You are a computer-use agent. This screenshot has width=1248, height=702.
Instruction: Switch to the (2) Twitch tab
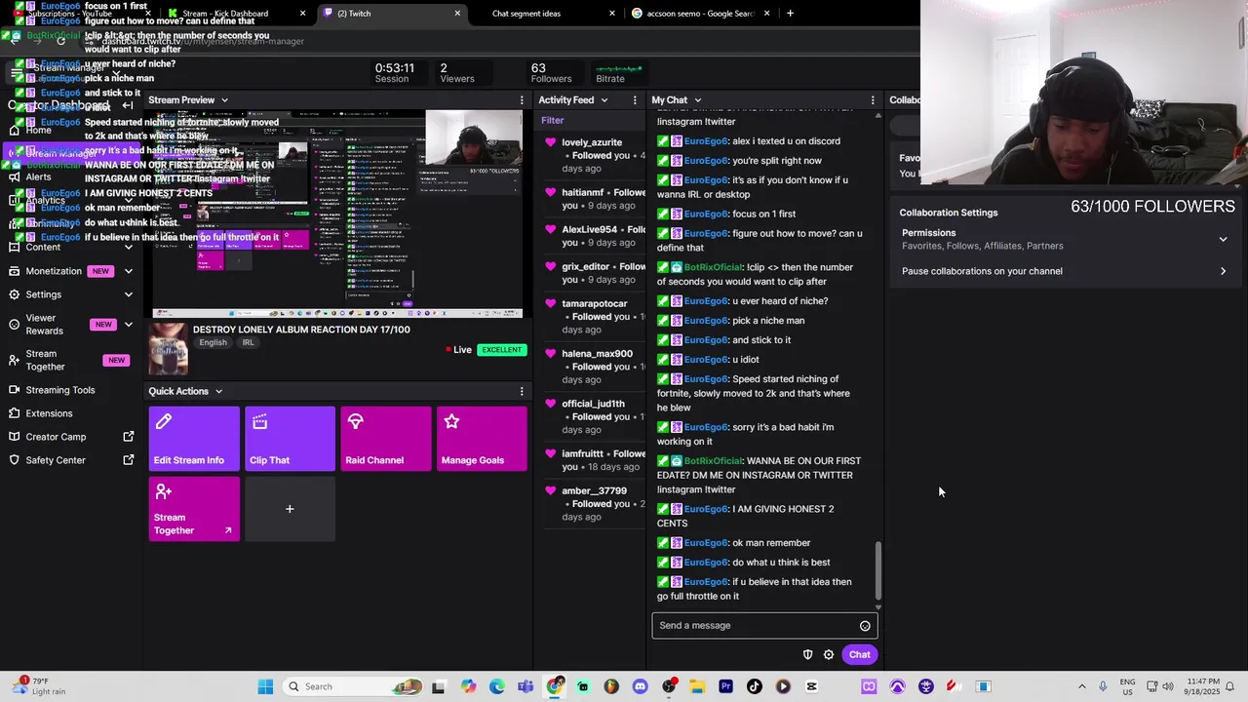pyautogui.click(x=391, y=14)
